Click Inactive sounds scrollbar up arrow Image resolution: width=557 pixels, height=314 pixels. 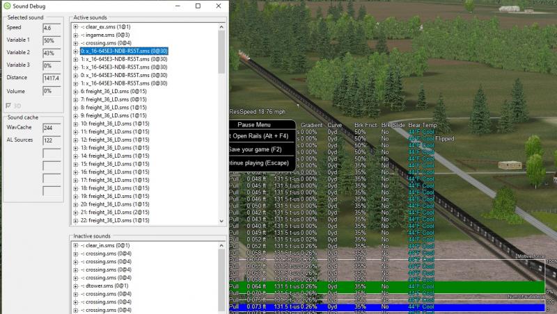221,246
